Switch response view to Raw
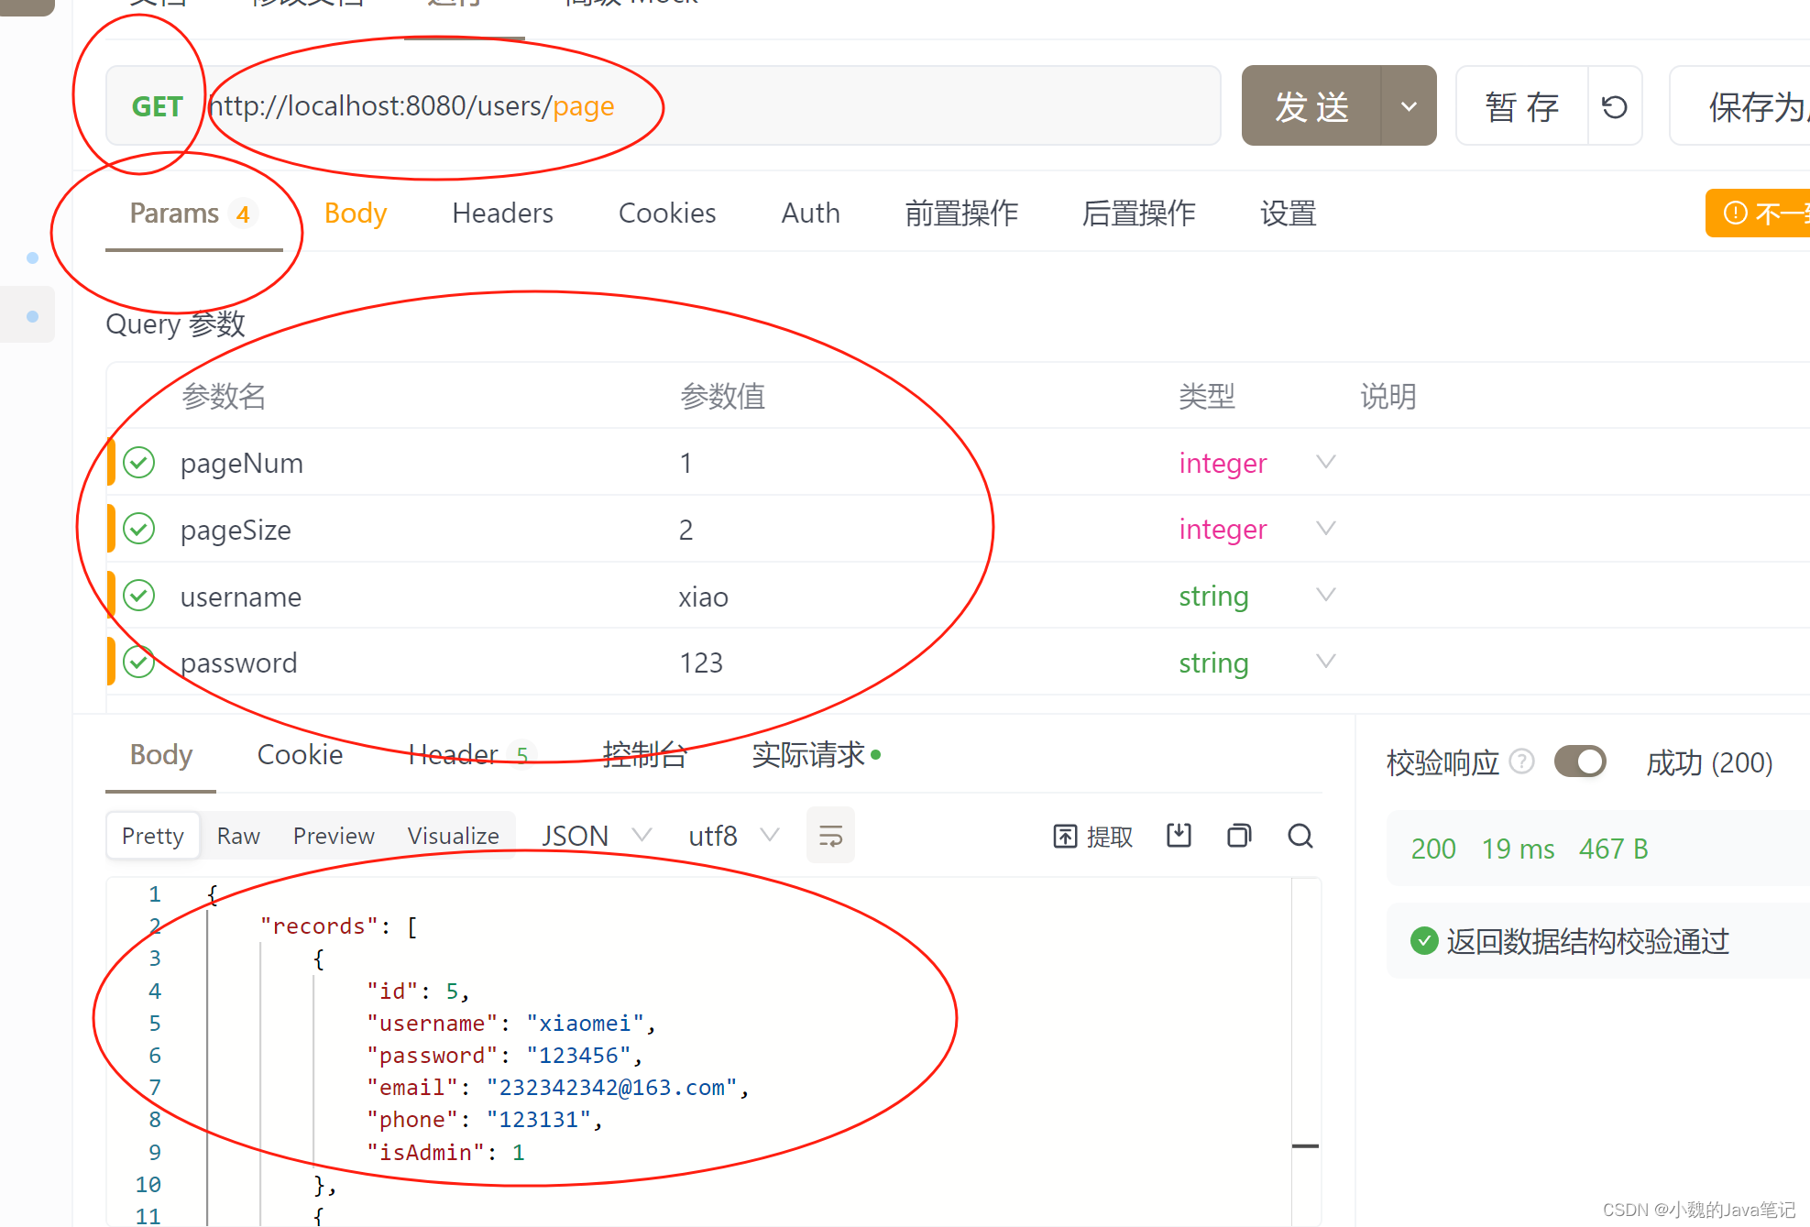 tap(237, 835)
